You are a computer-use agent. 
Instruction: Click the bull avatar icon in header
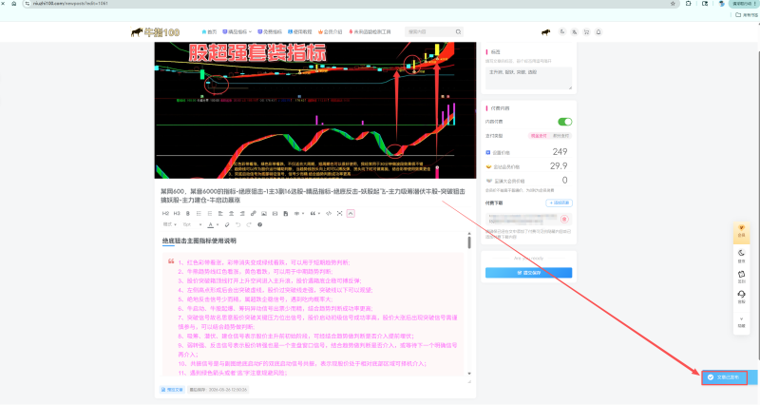[x=545, y=32]
